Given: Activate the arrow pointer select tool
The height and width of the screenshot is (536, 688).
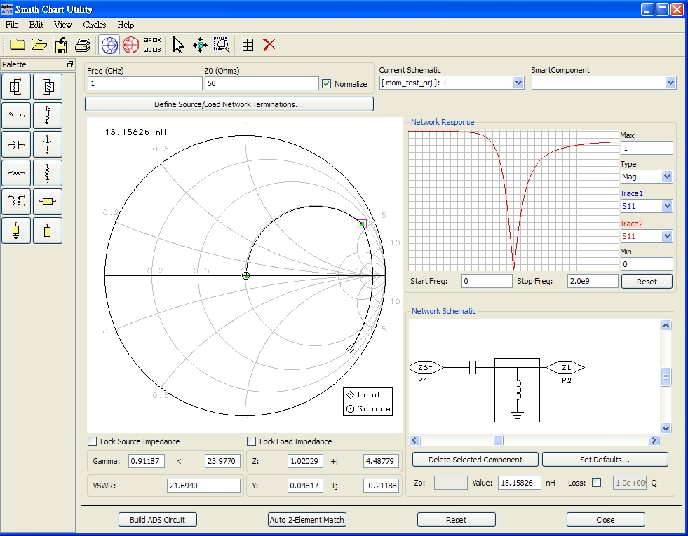Looking at the screenshot, I should 178,45.
